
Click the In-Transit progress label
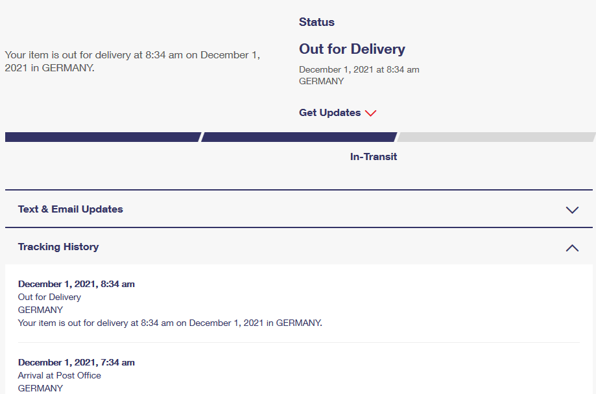pos(374,157)
